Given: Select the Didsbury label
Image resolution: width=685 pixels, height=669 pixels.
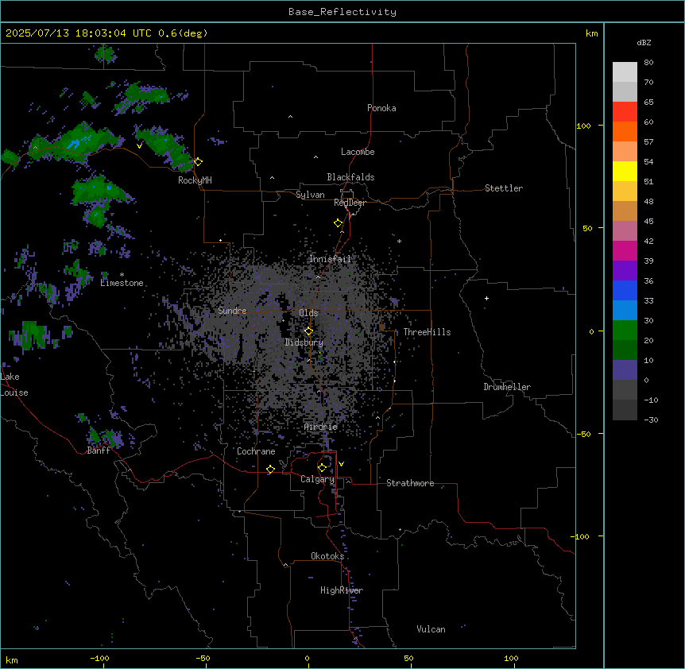Looking at the screenshot, I should pos(304,342).
